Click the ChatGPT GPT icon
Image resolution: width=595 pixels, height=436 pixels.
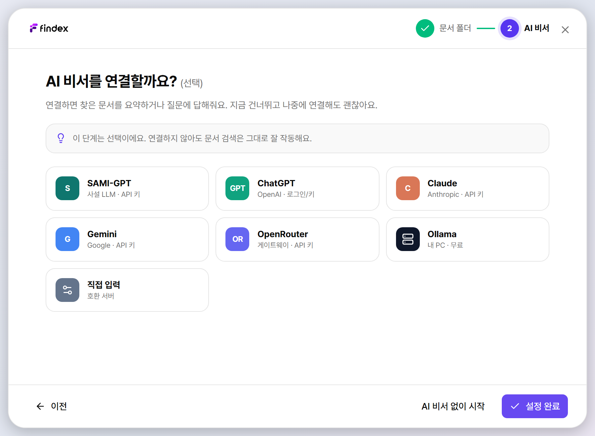237,188
